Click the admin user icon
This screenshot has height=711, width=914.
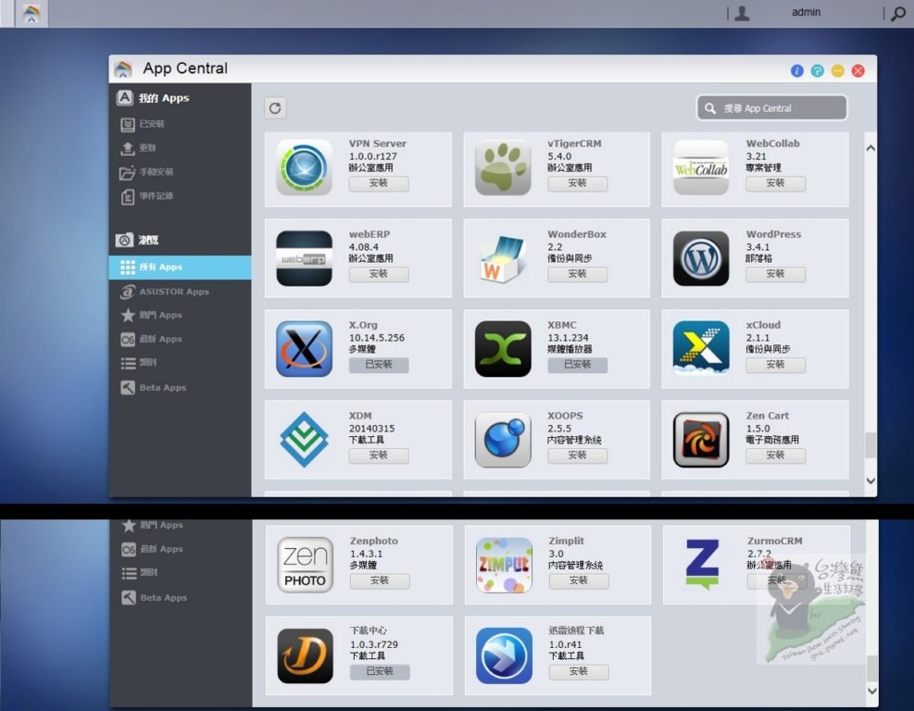742,13
